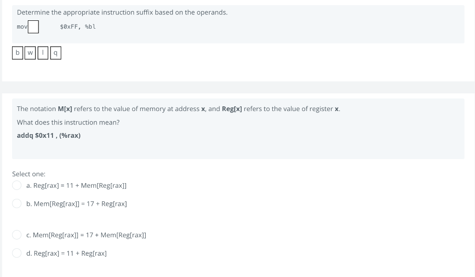Click the suffix input box after mov
The image size is (475, 277).
coord(33,27)
